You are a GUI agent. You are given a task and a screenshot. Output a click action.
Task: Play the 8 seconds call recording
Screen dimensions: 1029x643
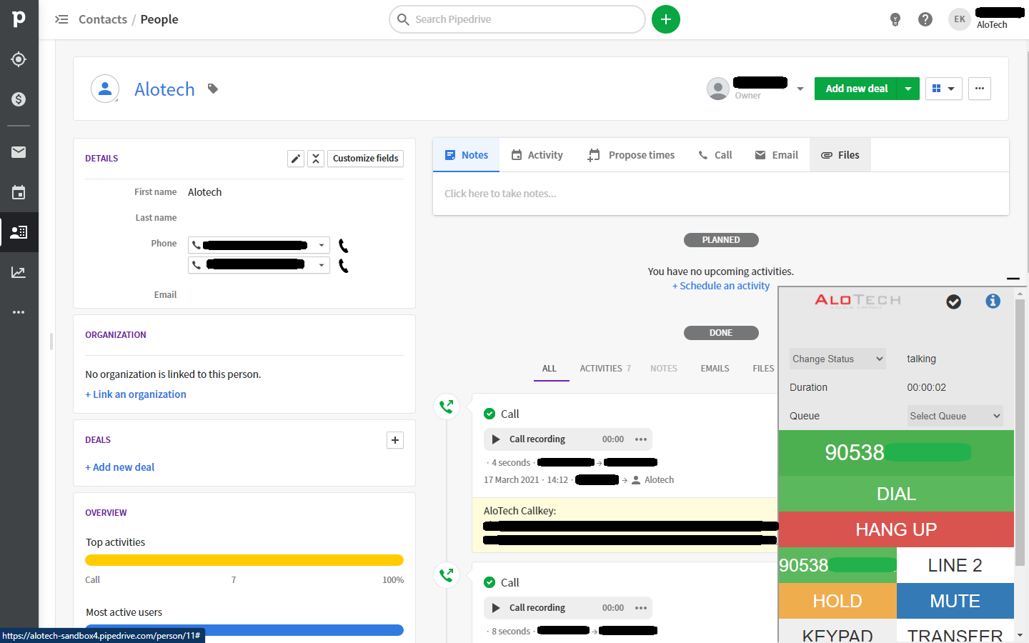tap(496, 608)
